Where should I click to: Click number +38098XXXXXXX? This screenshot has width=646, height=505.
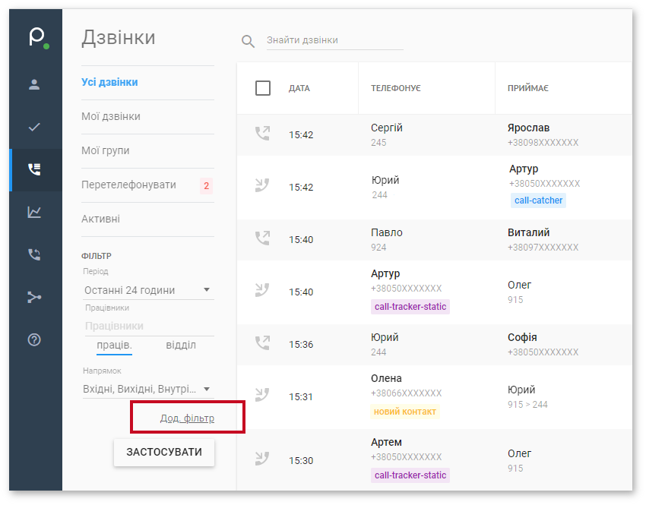coord(543,143)
